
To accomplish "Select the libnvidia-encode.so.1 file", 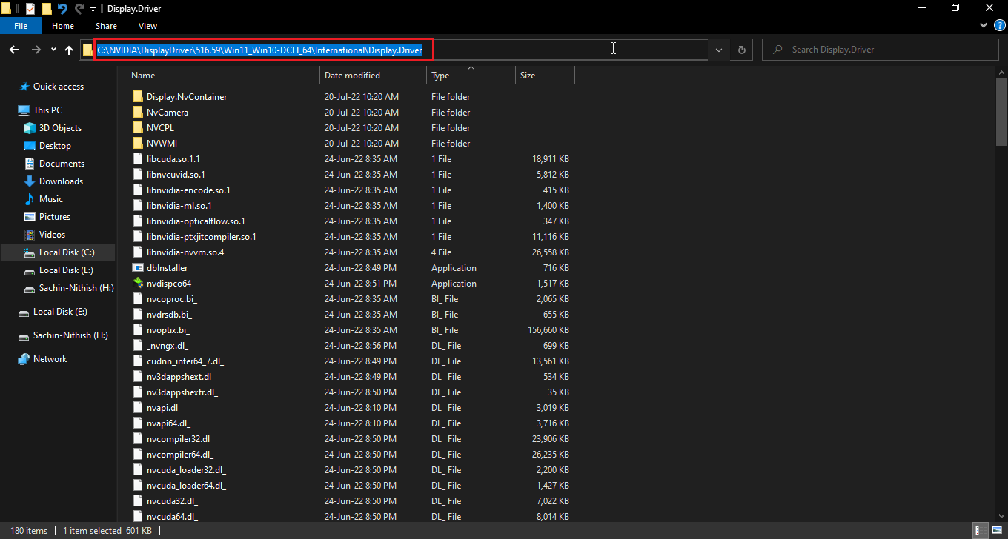I will 188,190.
